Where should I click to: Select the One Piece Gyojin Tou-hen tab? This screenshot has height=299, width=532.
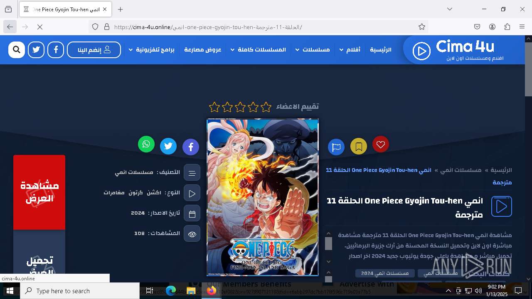click(65, 9)
